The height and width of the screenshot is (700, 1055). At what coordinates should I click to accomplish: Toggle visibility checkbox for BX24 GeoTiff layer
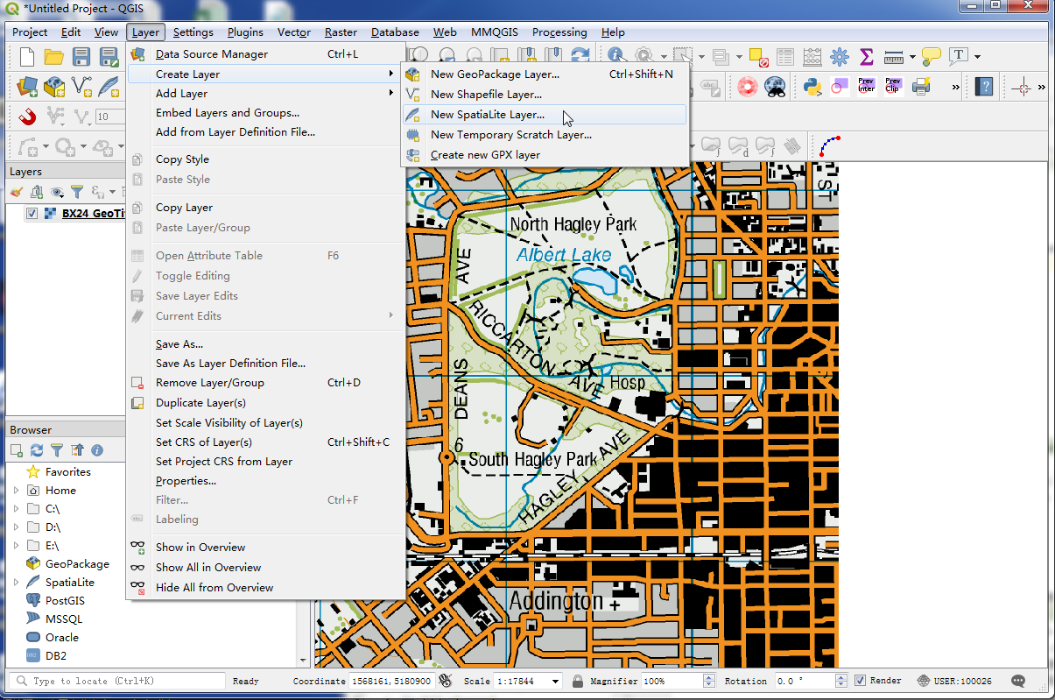32,214
